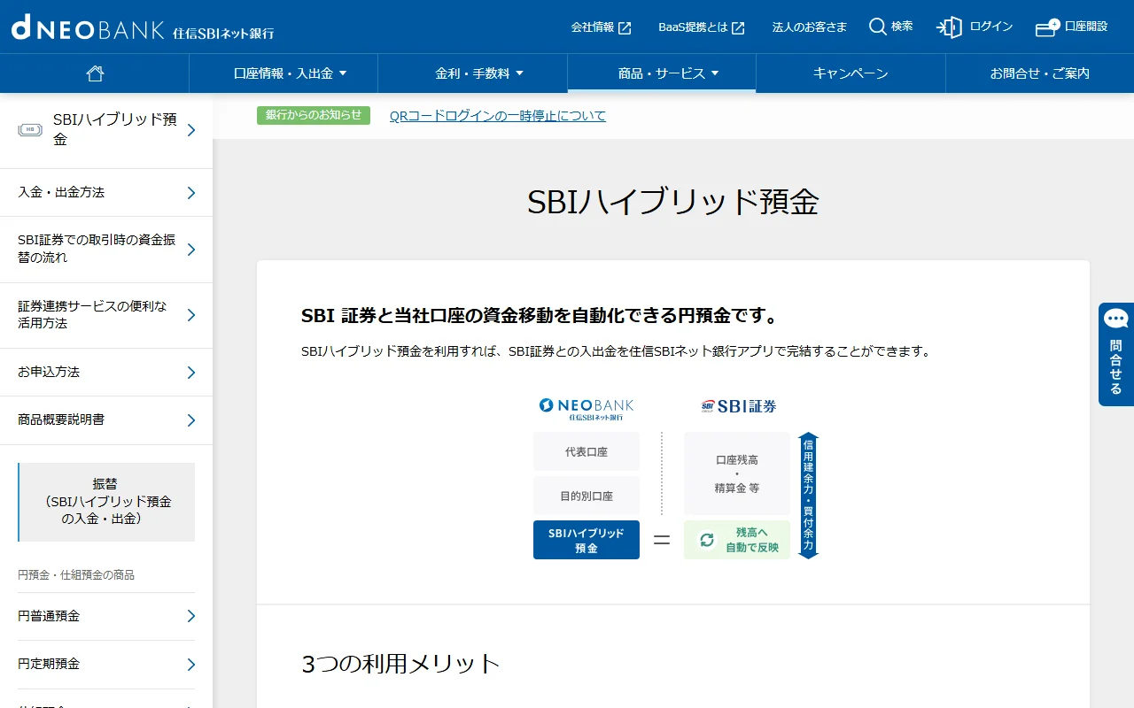Click the HB passbook icon in sidebar
The height and width of the screenshot is (708, 1134).
[x=30, y=130]
